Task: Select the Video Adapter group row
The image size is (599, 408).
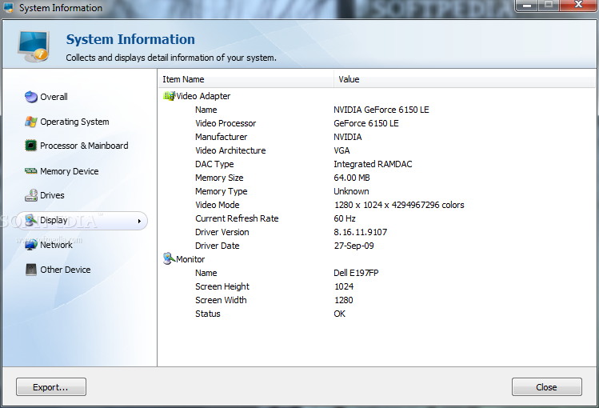Action: click(203, 96)
